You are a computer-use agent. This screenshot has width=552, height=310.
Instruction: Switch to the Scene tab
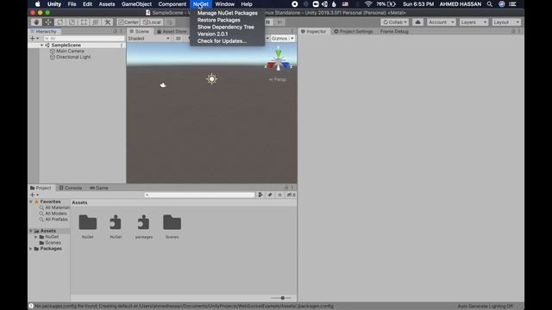pos(140,31)
